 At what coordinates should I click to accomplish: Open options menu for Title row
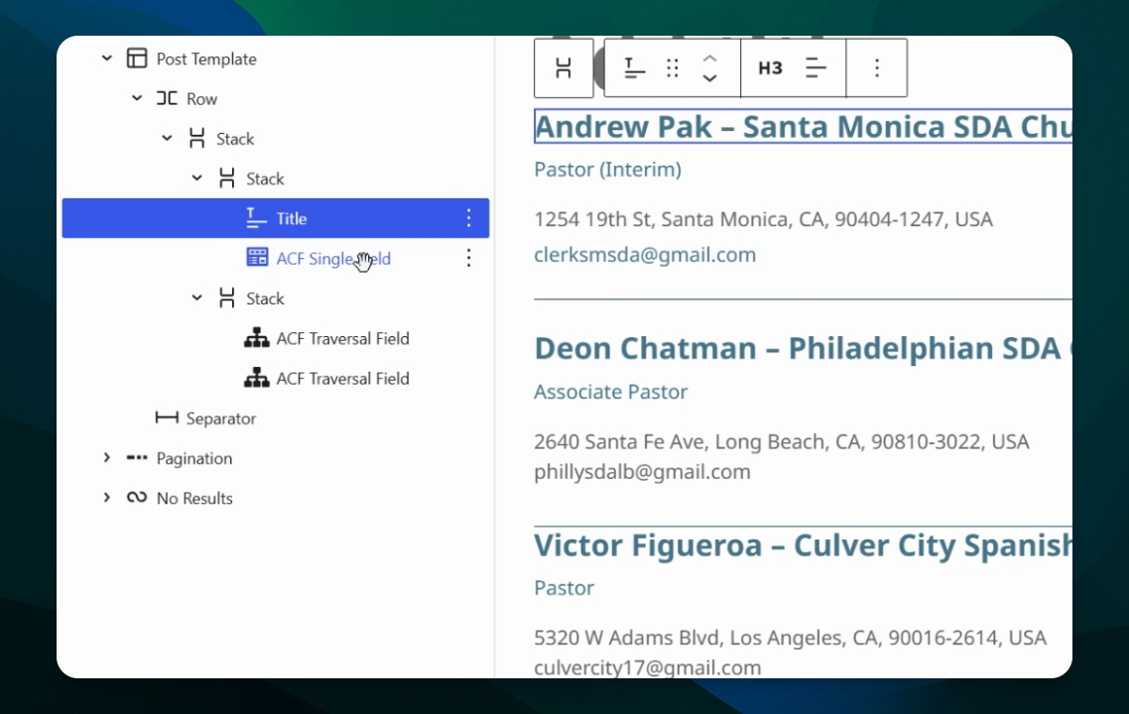pos(468,218)
